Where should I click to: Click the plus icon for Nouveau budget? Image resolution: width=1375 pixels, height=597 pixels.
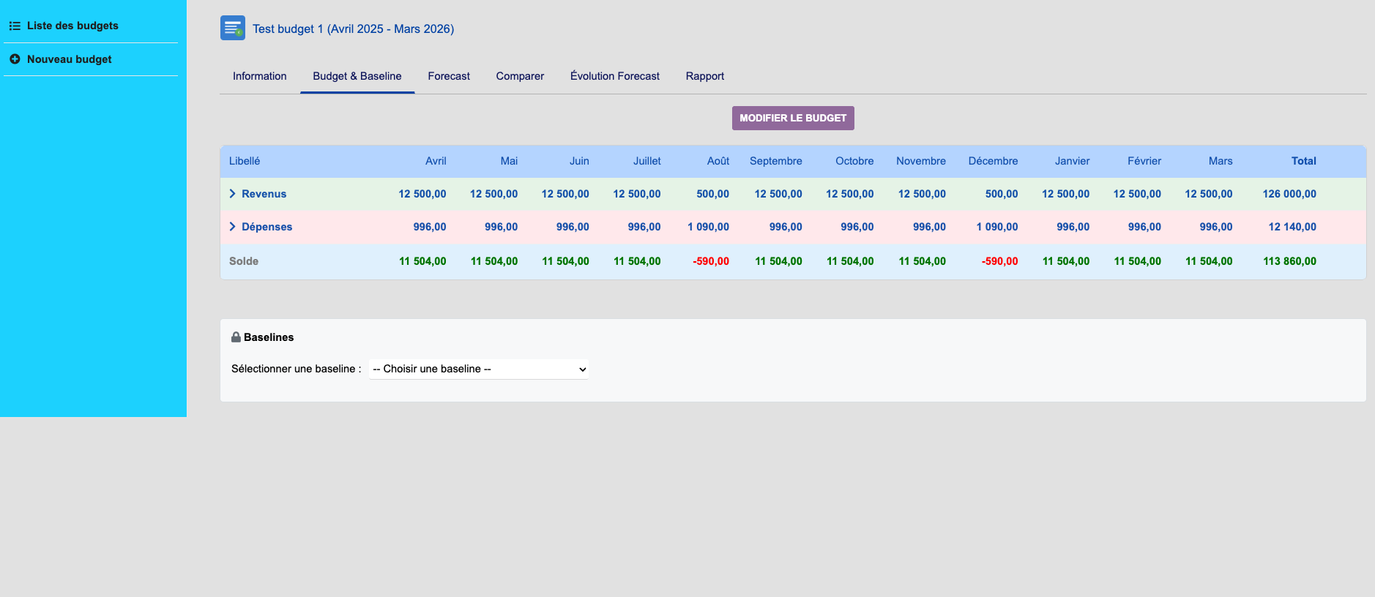pos(15,59)
